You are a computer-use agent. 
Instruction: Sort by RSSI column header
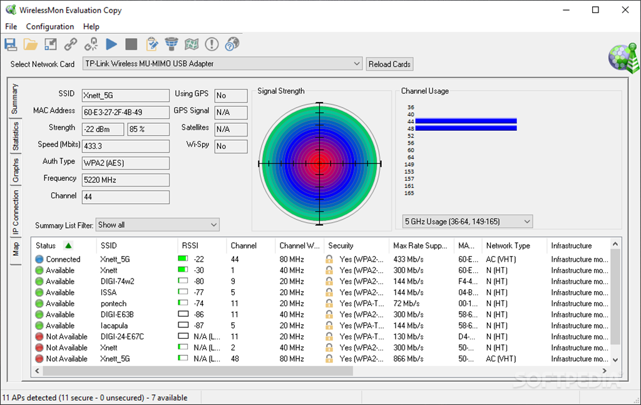190,245
